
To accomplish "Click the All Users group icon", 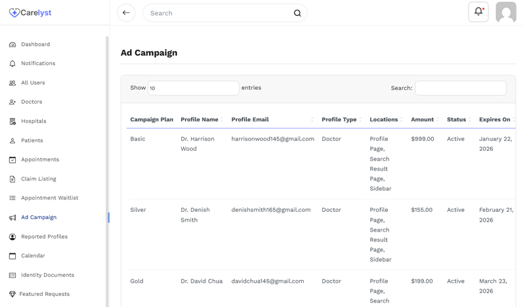I will [x=12, y=83].
